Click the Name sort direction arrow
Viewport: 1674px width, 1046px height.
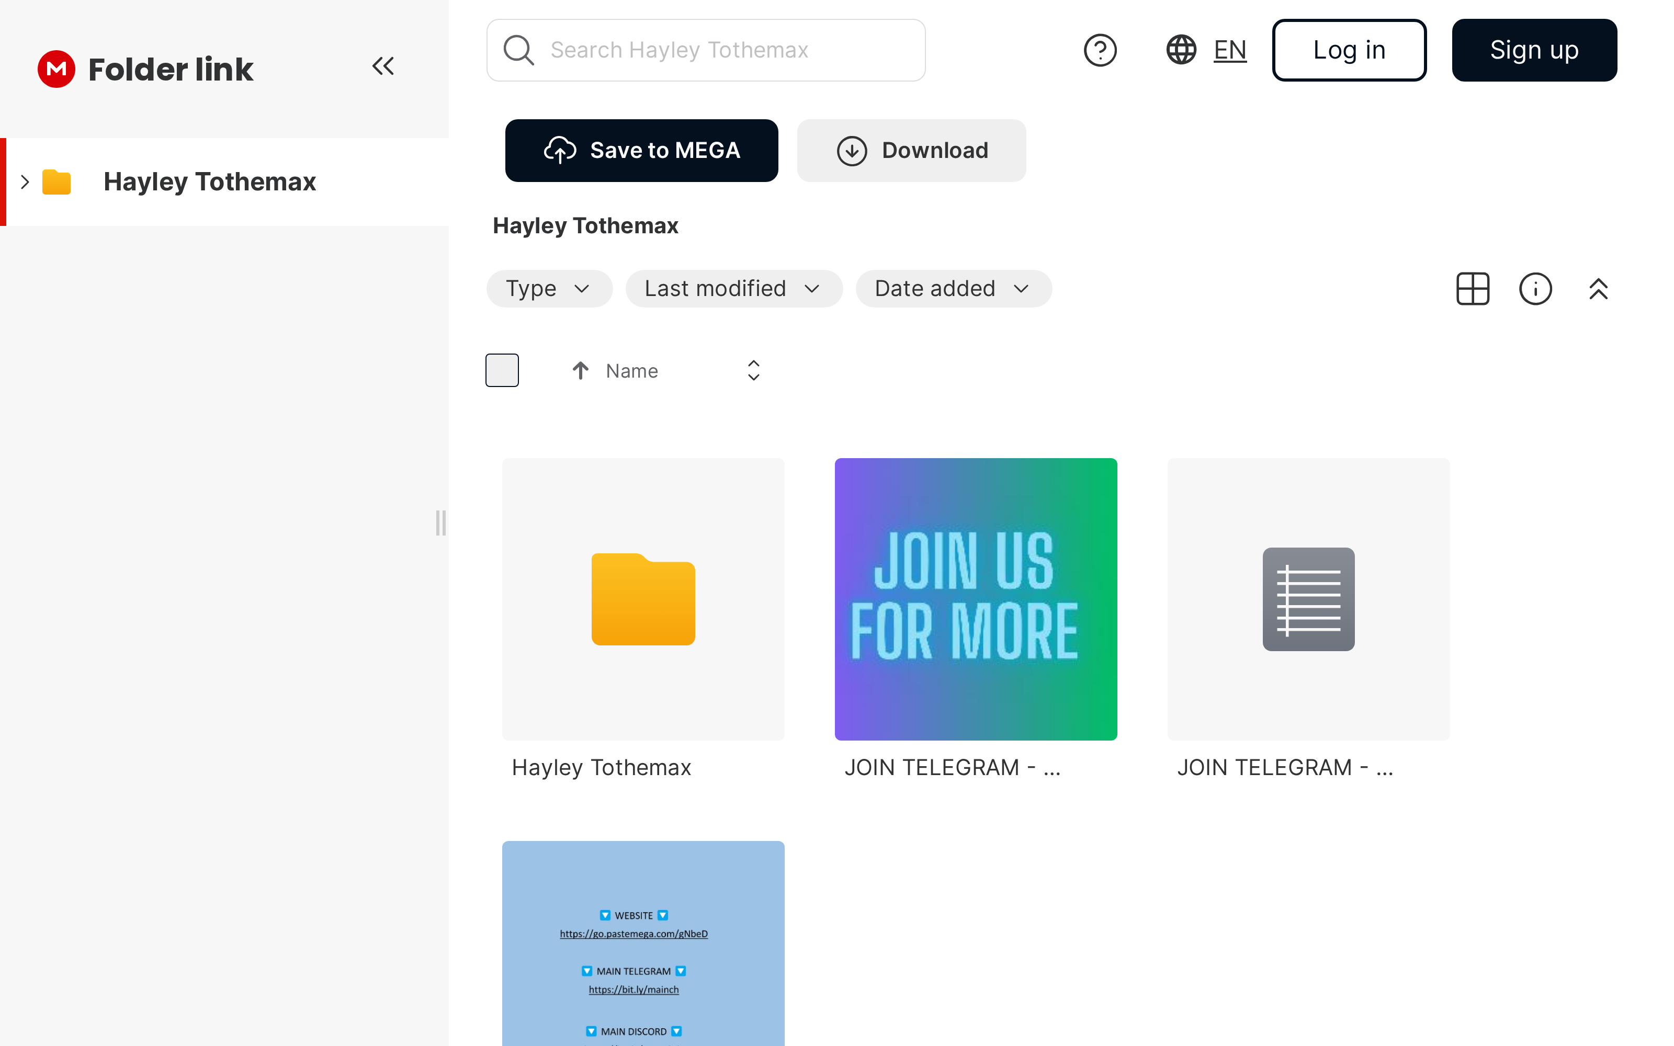click(x=580, y=371)
